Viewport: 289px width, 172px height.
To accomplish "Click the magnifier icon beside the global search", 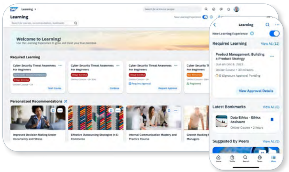I will pos(206,9).
